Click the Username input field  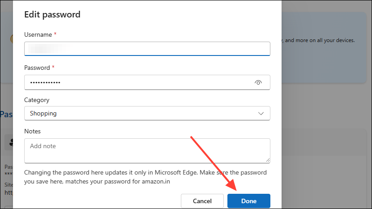[x=147, y=48]
